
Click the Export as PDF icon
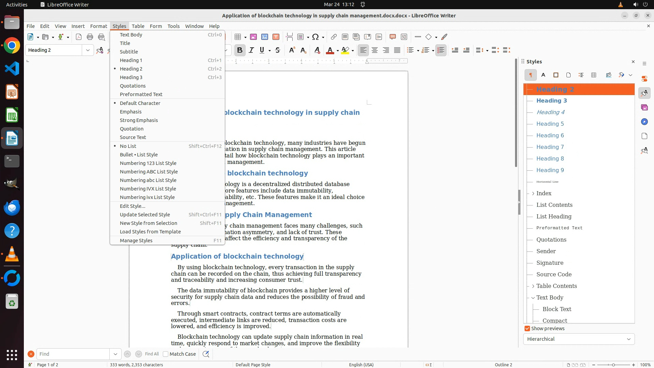pos(79,37)
